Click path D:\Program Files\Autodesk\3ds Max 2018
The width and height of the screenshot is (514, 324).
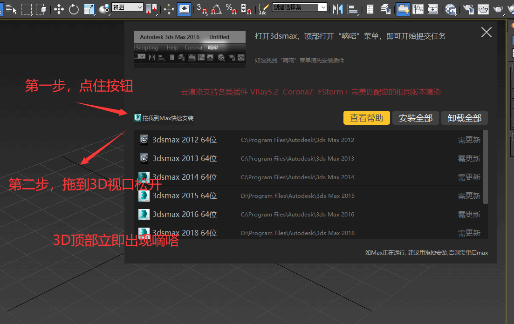coord(298,233)
